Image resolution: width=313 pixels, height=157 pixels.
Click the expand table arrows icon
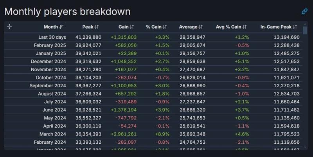[9, 27]
